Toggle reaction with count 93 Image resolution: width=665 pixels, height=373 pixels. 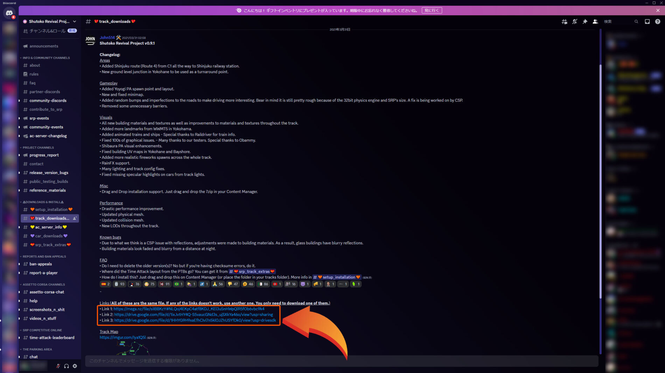[x=119, y=284]
